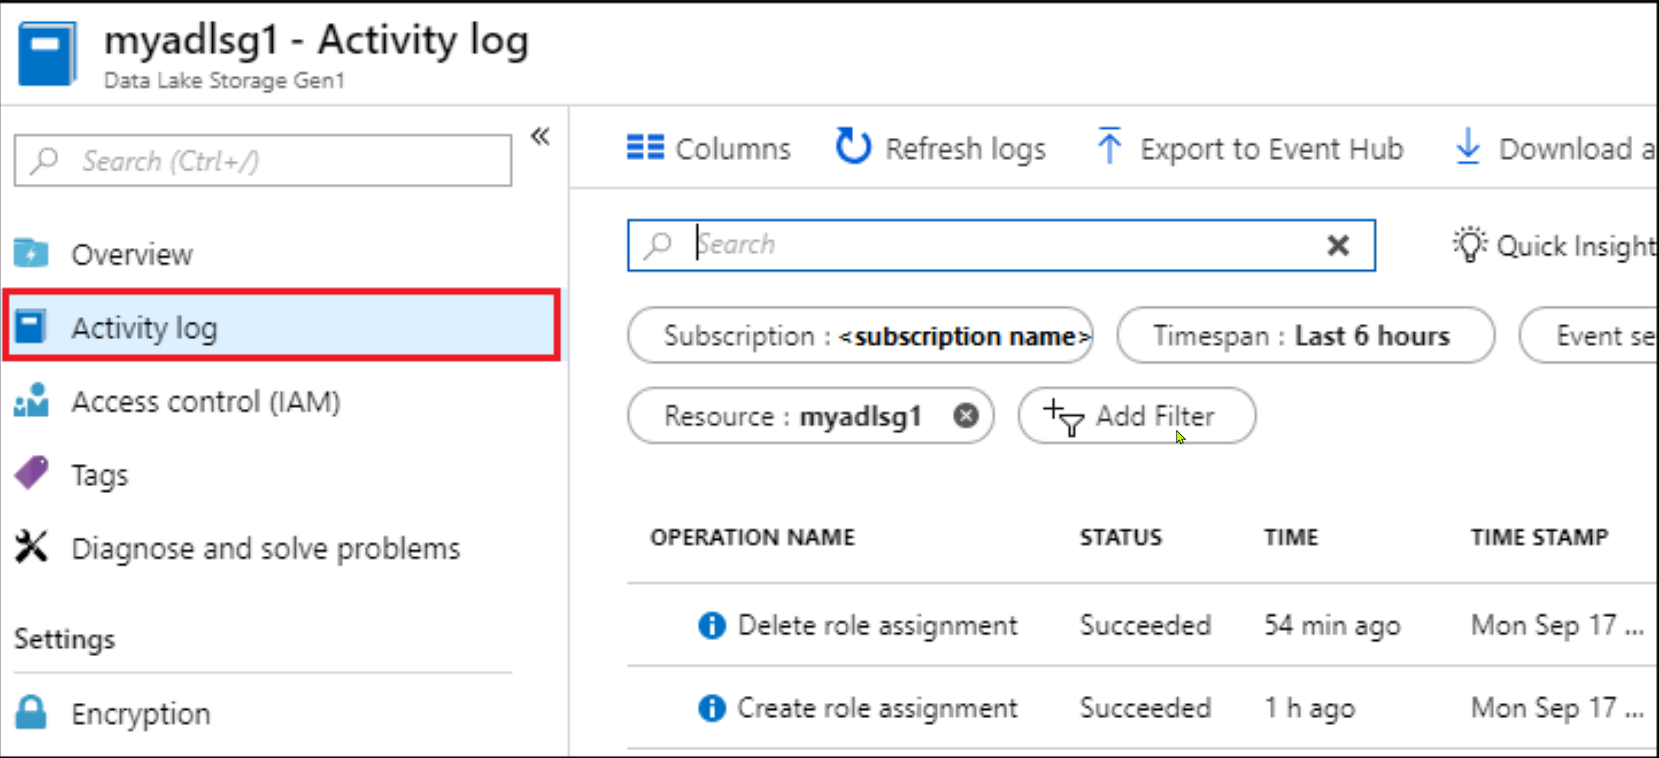Click the Access control (IAM) people icon
The height and width of the screenshot is (758, 1659).
31,400
